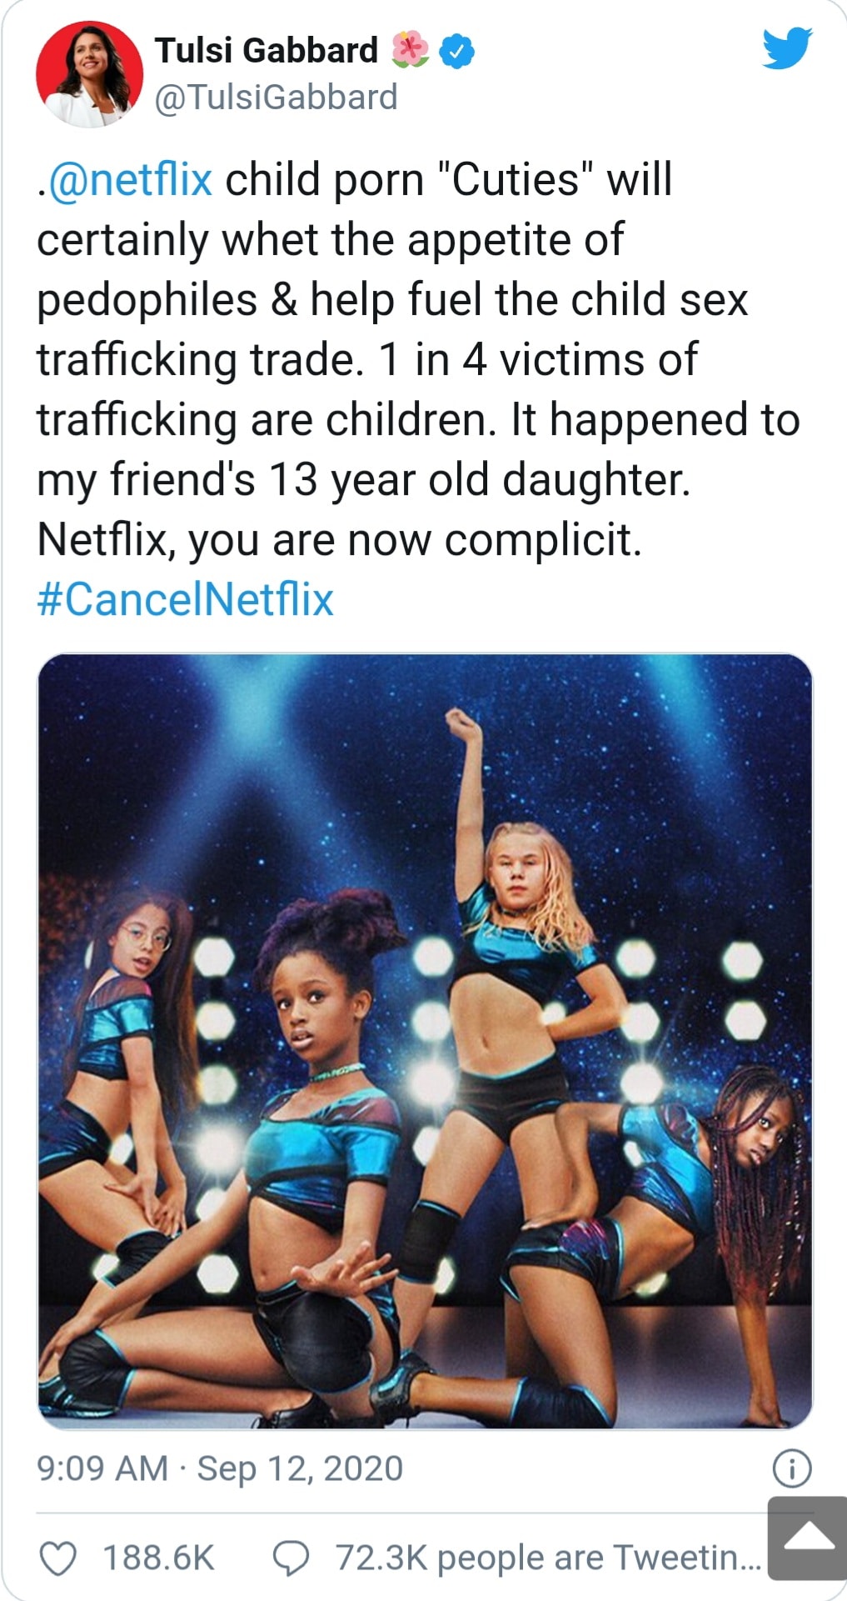The height and width of the screenshot is (1601, 847).
Task: Like the tweet with the heart icon
Action: pos(58,1557)
